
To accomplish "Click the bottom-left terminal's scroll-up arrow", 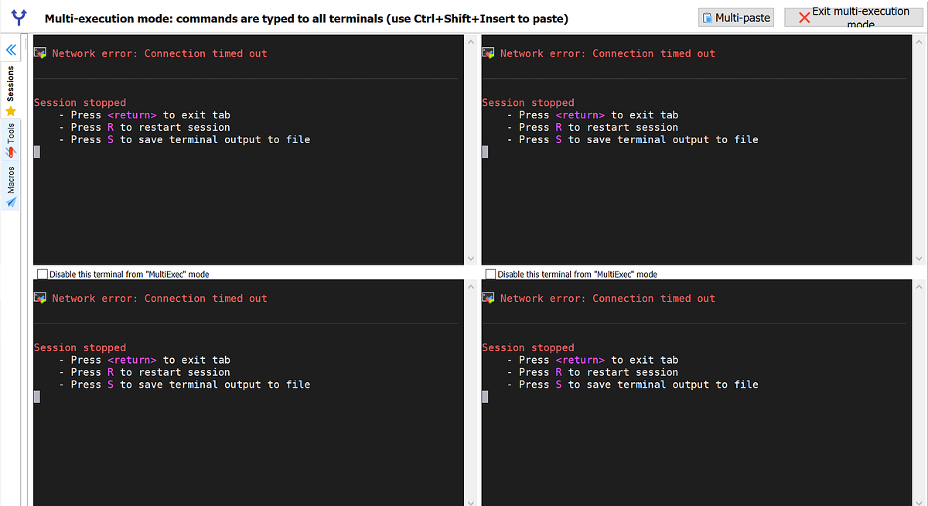I will [471, 286].
